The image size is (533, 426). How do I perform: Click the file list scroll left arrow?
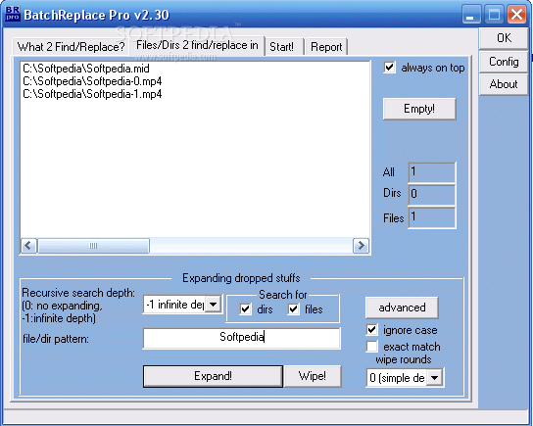pyautogui.click(x=28, y=245)
